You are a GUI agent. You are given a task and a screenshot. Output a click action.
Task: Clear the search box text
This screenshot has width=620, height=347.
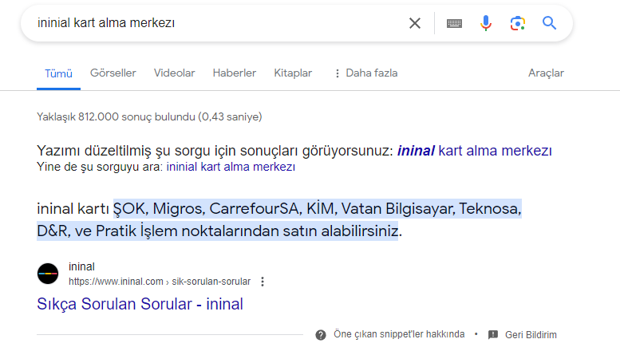click(415, 23)
